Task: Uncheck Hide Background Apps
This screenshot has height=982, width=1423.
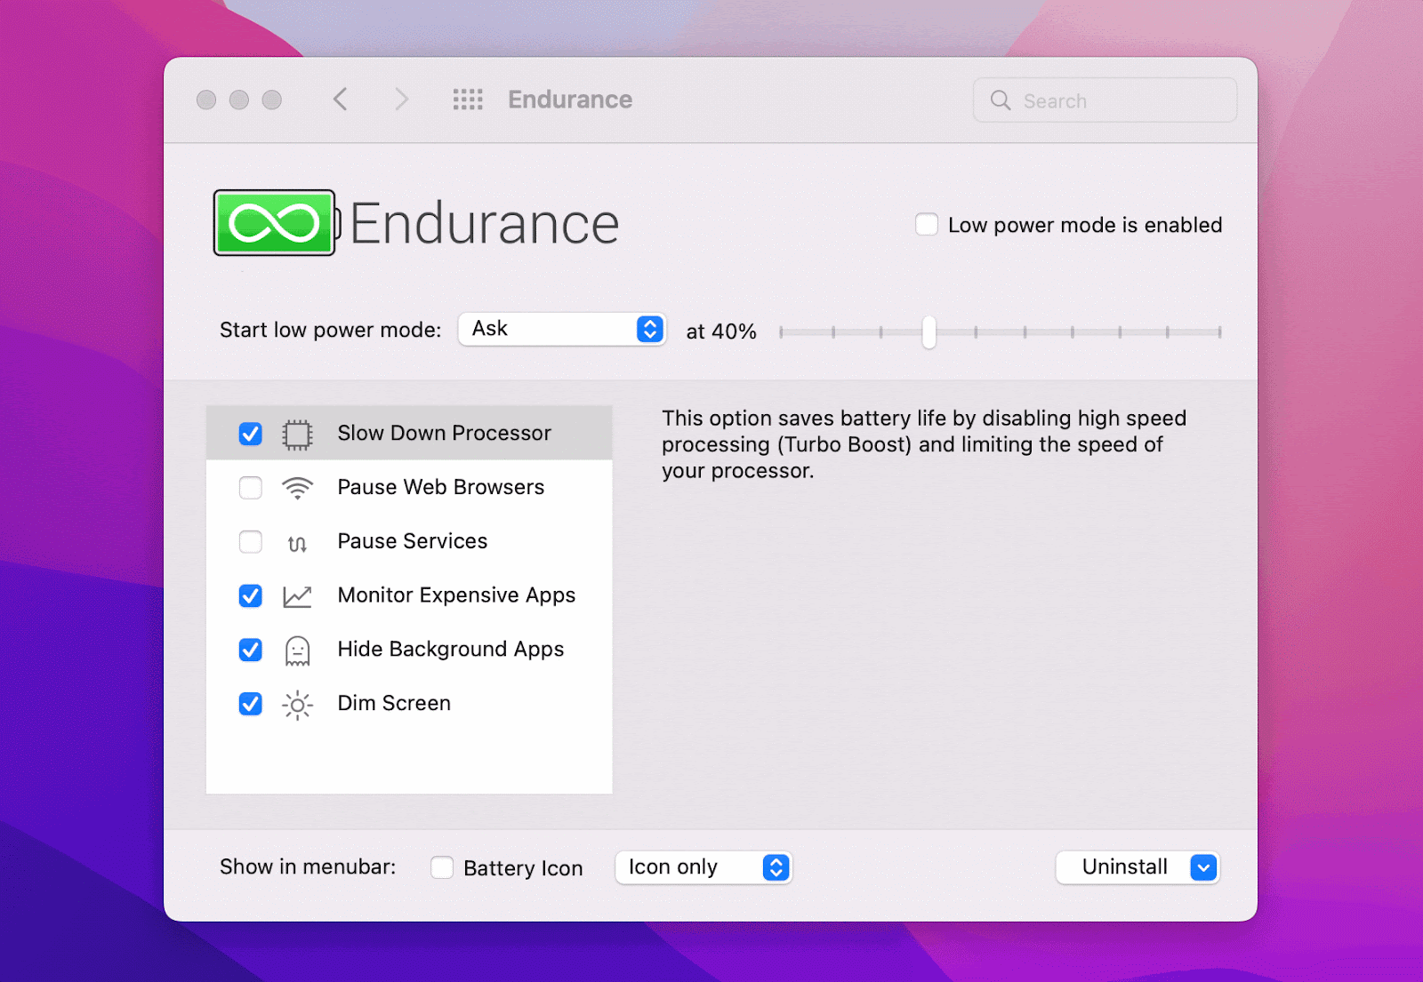Action: (251, 650)
